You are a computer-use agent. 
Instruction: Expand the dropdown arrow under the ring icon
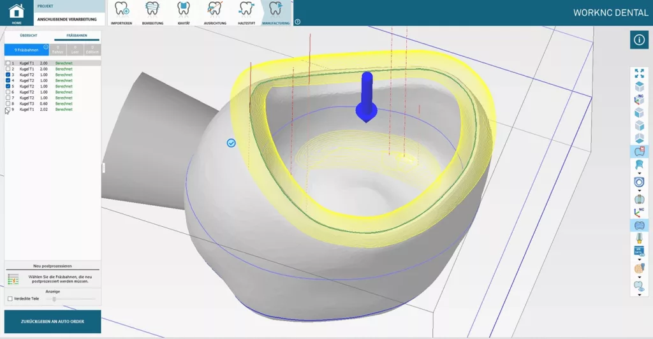pos(639,191)
